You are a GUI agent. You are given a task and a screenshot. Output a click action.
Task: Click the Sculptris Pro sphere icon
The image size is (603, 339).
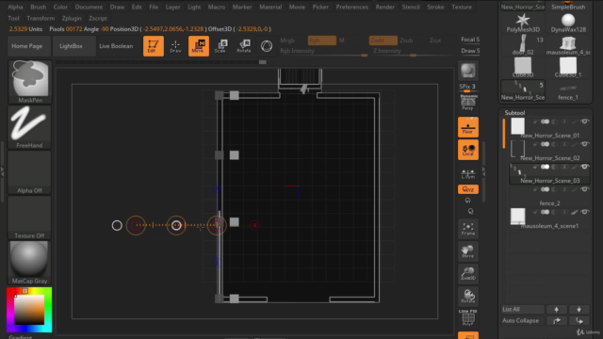pyautogui.click(x=267, y=46)
